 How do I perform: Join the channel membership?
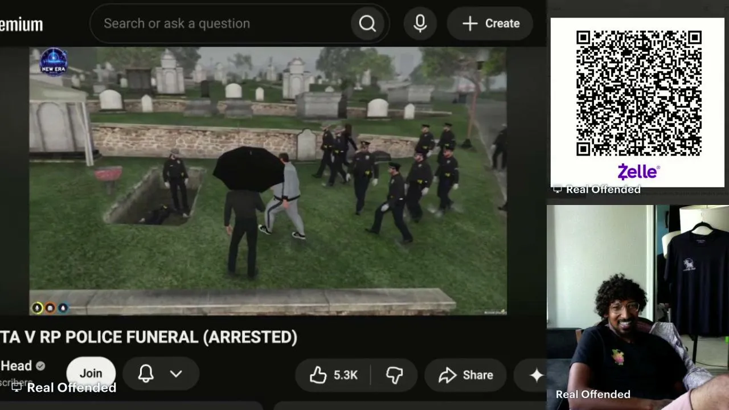(91, 374)
